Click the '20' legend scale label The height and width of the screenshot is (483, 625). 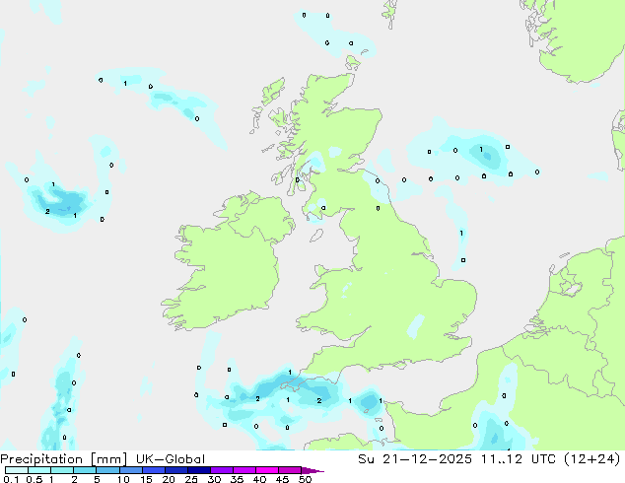[169, 479]
